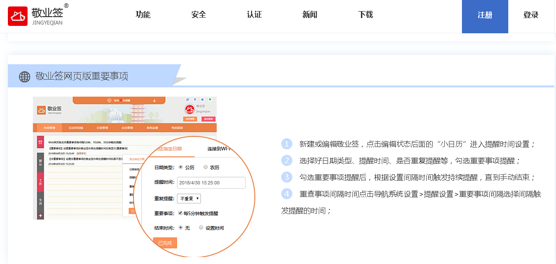556x264 pixels.
Task: Select the text 发提醒的时间；
Action: coord(307,211)
